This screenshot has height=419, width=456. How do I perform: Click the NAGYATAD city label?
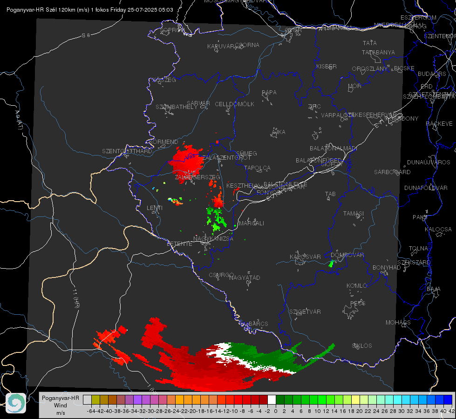click(x=245, y=277)
